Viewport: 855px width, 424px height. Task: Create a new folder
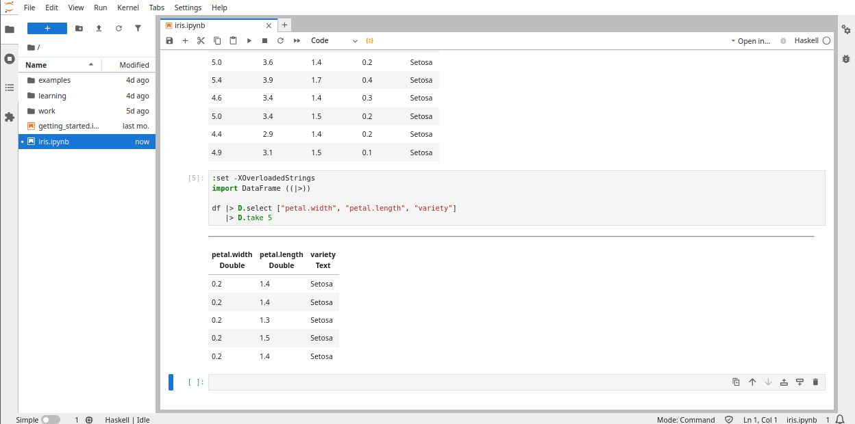tap(79, 28)
